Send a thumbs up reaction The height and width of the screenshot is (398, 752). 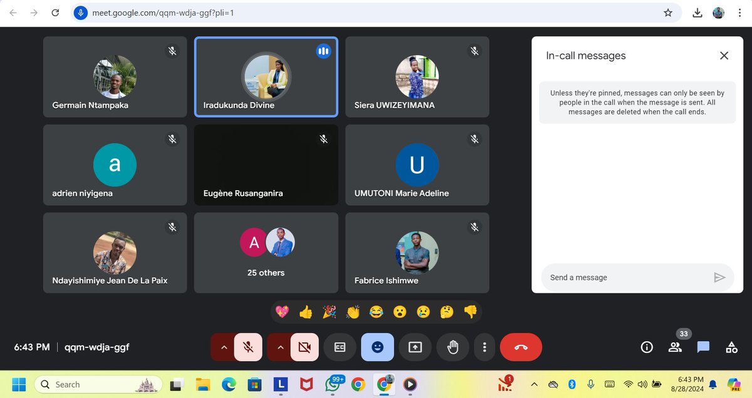click(305, 311)
